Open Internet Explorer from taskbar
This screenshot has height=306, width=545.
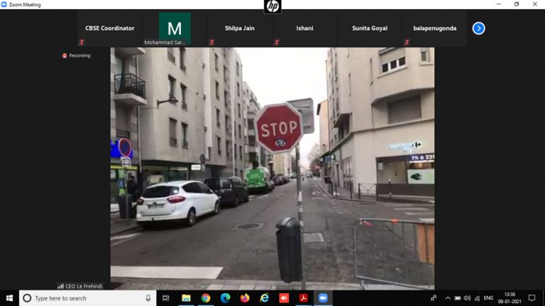[265, 298]
